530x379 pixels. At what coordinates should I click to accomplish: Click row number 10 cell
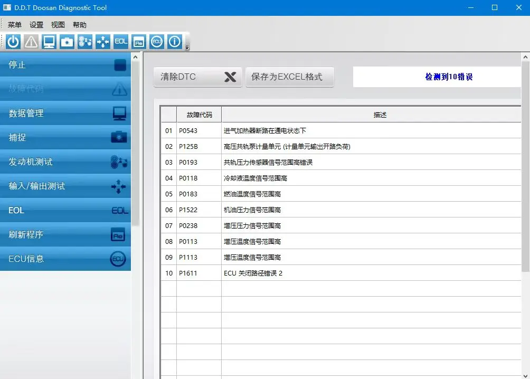coord(169,273)
